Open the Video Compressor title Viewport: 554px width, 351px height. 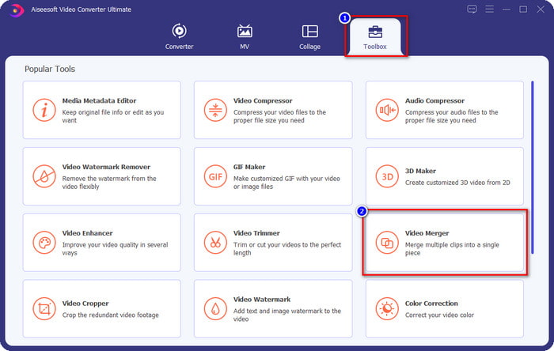(263, 101)
